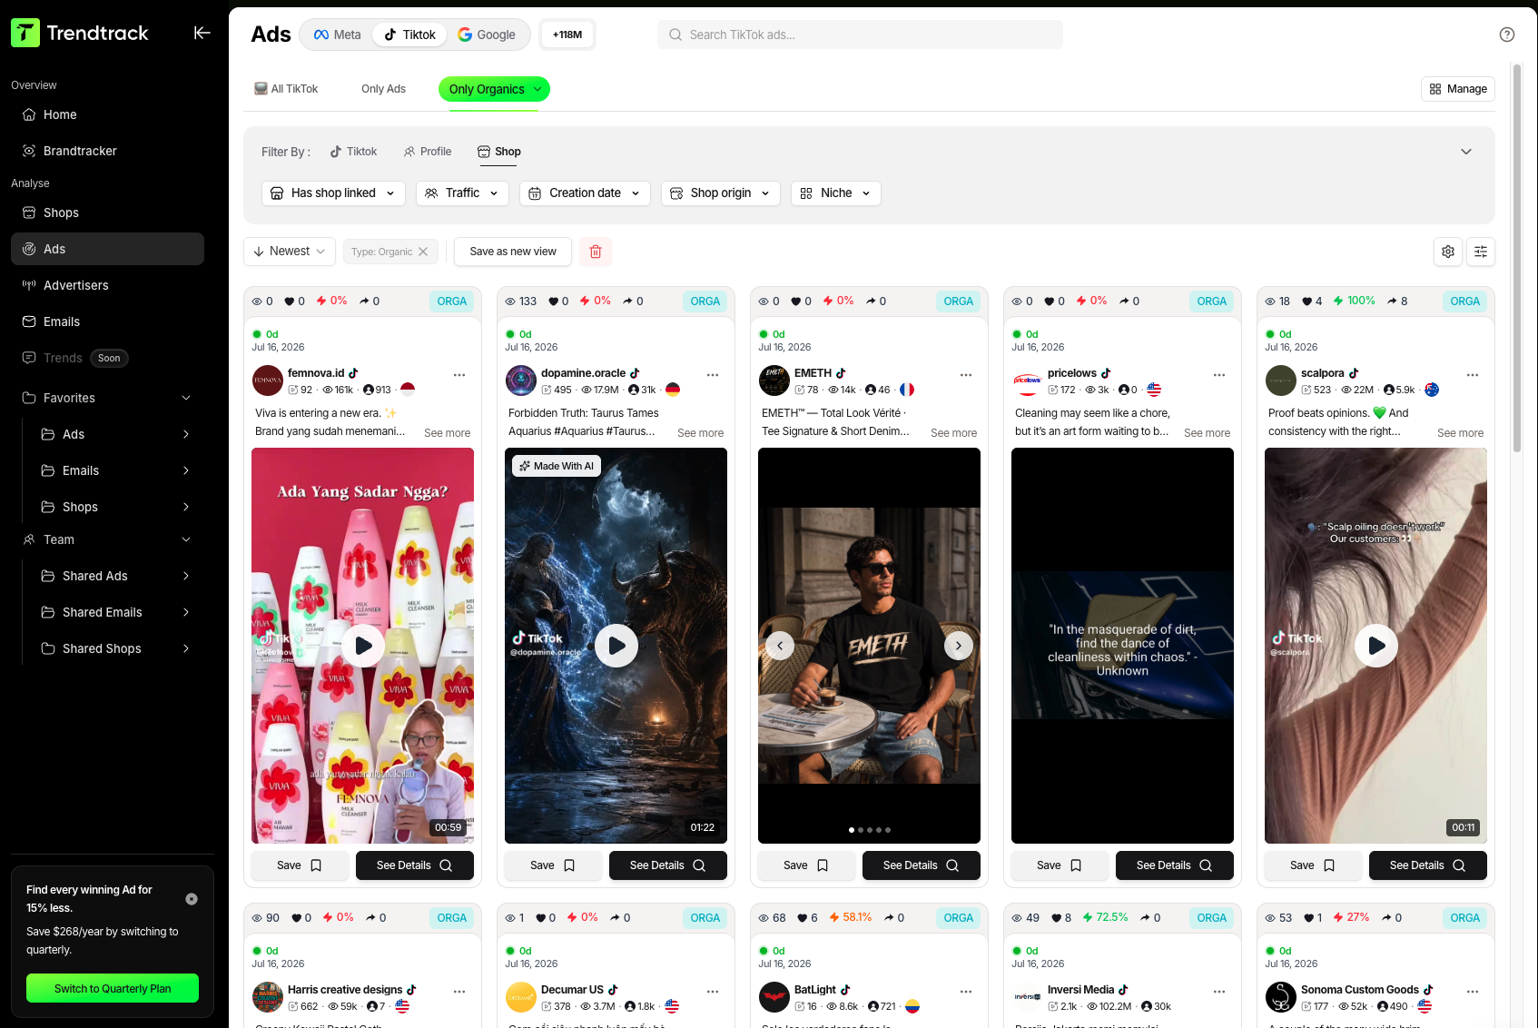Screen dimensions: 1538x1028
Task: Open the pricelows ad thumbnail
Action: [x=1122, y=646]
